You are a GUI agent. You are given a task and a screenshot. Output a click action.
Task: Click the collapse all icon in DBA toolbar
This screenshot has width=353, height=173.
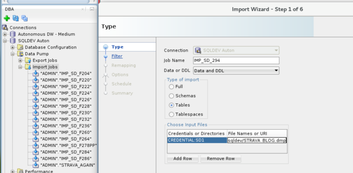point(24,18)
